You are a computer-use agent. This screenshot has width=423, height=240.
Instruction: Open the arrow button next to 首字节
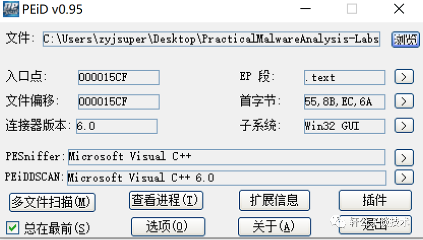[404, 101]
